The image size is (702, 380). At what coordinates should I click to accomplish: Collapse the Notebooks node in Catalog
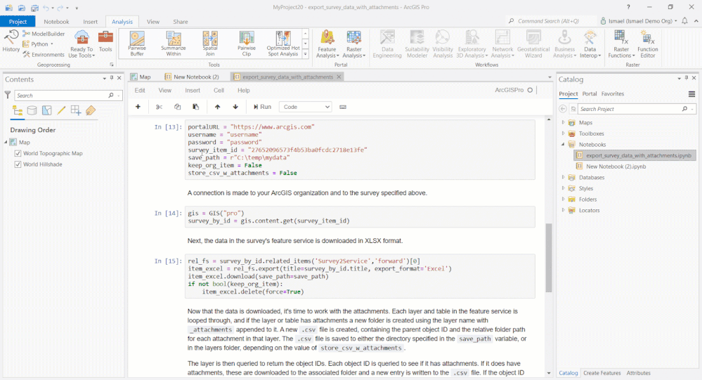tap(563, 144)
